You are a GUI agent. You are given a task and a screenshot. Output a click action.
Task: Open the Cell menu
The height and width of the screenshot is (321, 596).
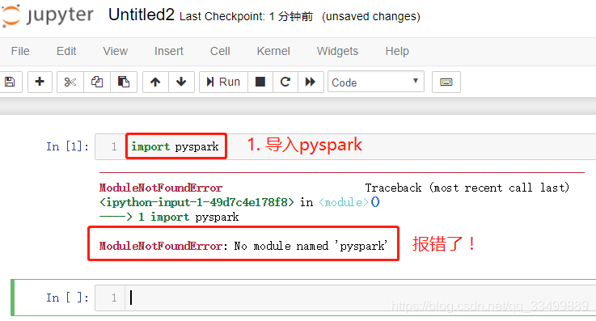(x=220, y=51)
